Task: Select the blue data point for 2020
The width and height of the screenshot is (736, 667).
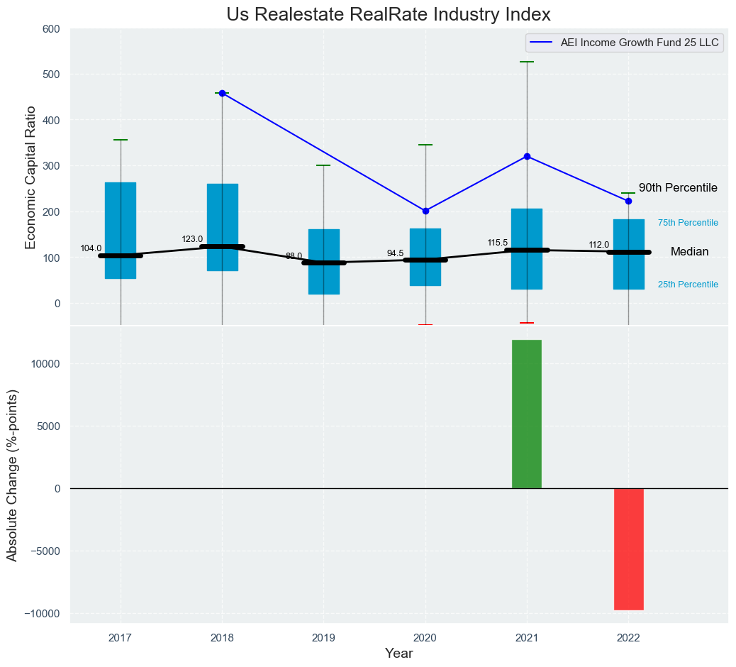Action: tap(425, 211)
